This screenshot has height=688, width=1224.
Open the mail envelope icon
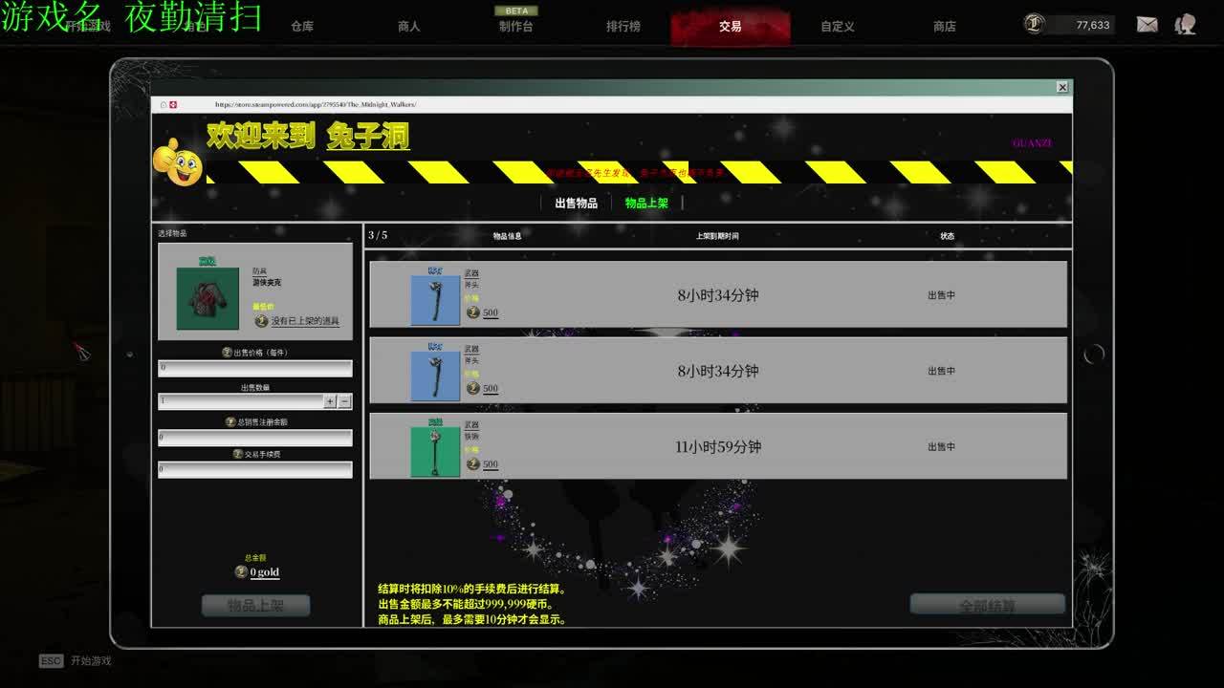point(1147,25)
